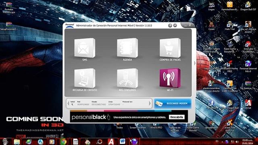Open the Agenda notebook tile
Viewport: 258px width, 145px height.
click(127, 48)
